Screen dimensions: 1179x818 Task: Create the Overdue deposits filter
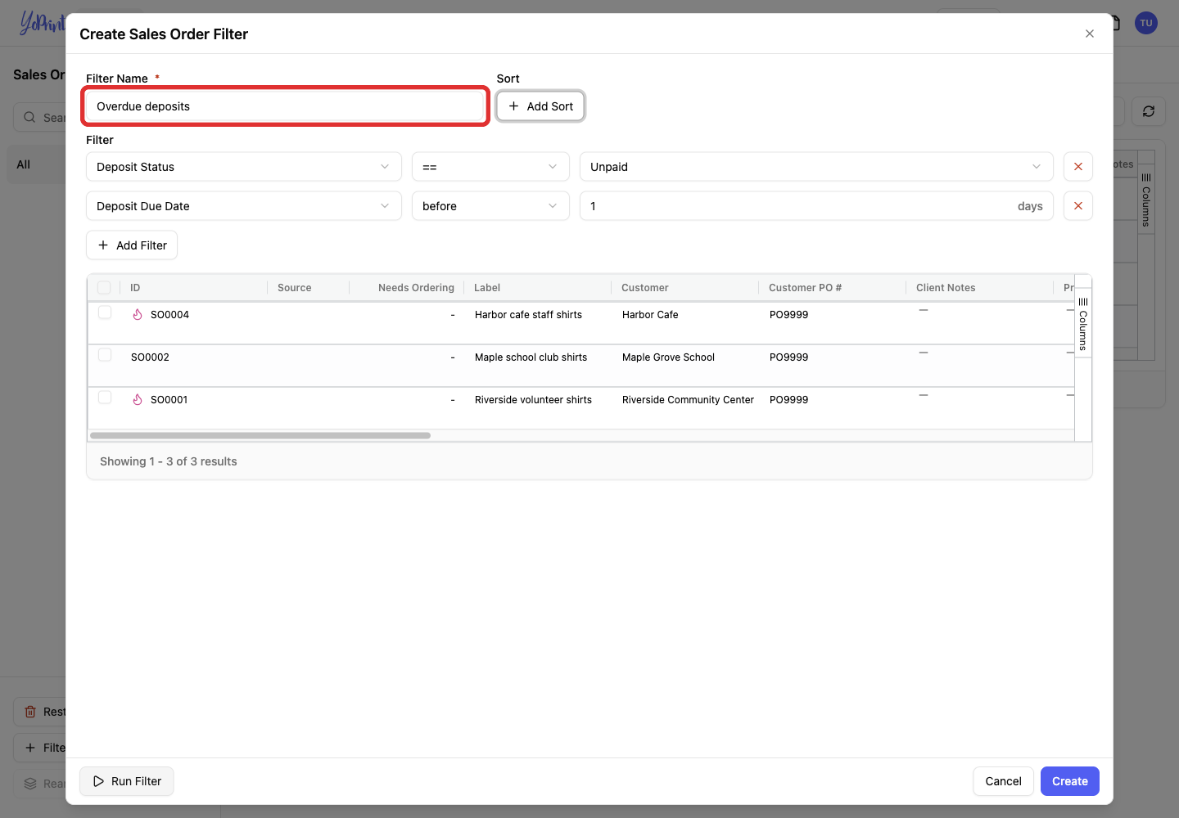[x=1070, y=781]
